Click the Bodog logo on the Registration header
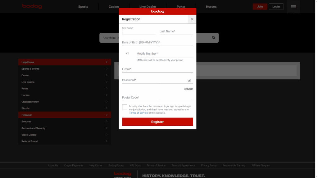318x178 pixels. pyautogui.click(x=157, y=11)
